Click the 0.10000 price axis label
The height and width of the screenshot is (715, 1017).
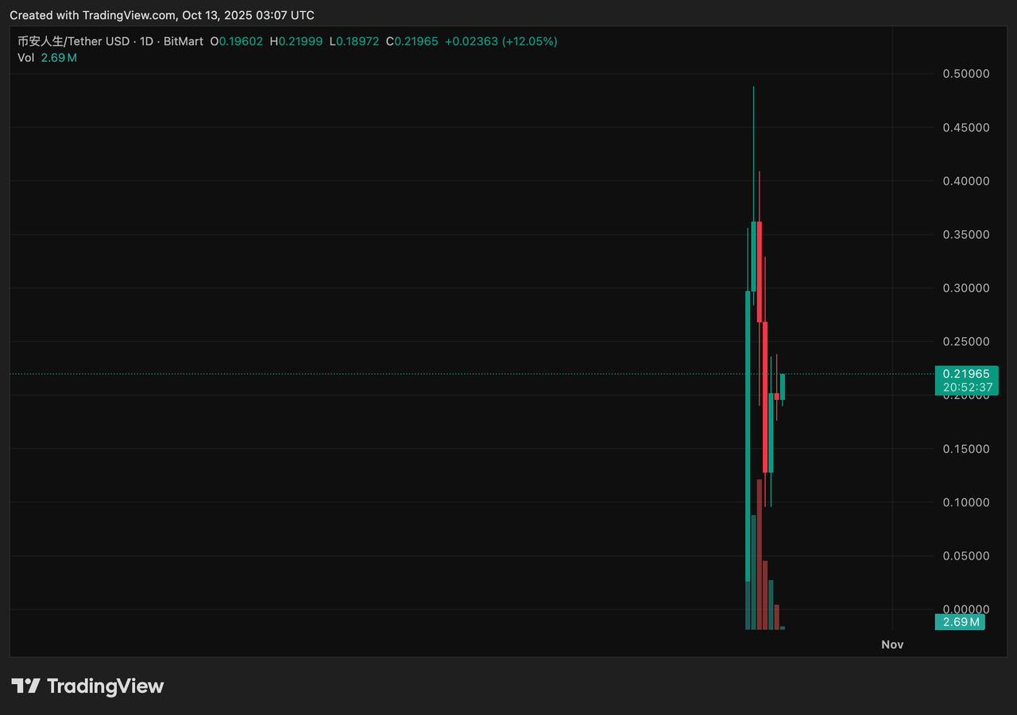[x=965, y=502]
